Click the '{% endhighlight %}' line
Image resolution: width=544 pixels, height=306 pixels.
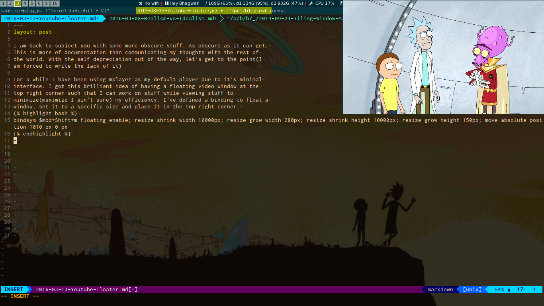(x=42, y=133)
